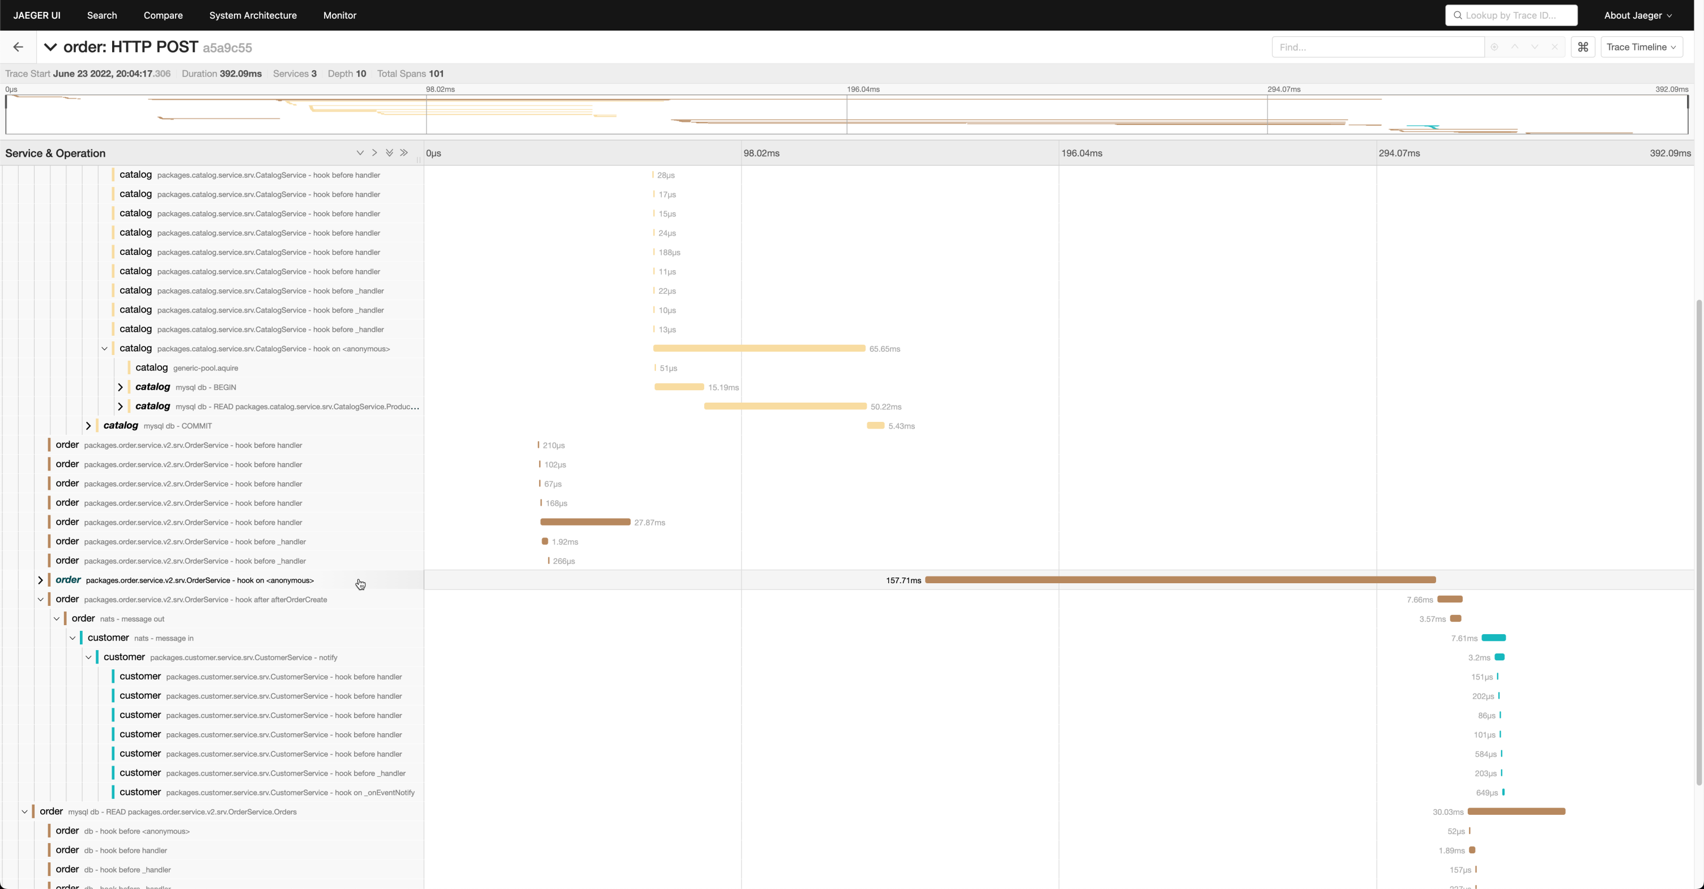Expand catalog mysql db - BEGIN span
Viewport: 1704px width, 889px height.
tap(121, 387)
